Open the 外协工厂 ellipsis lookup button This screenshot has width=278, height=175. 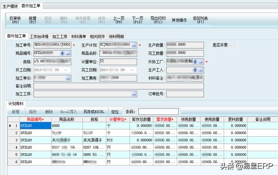pos(201,61)
